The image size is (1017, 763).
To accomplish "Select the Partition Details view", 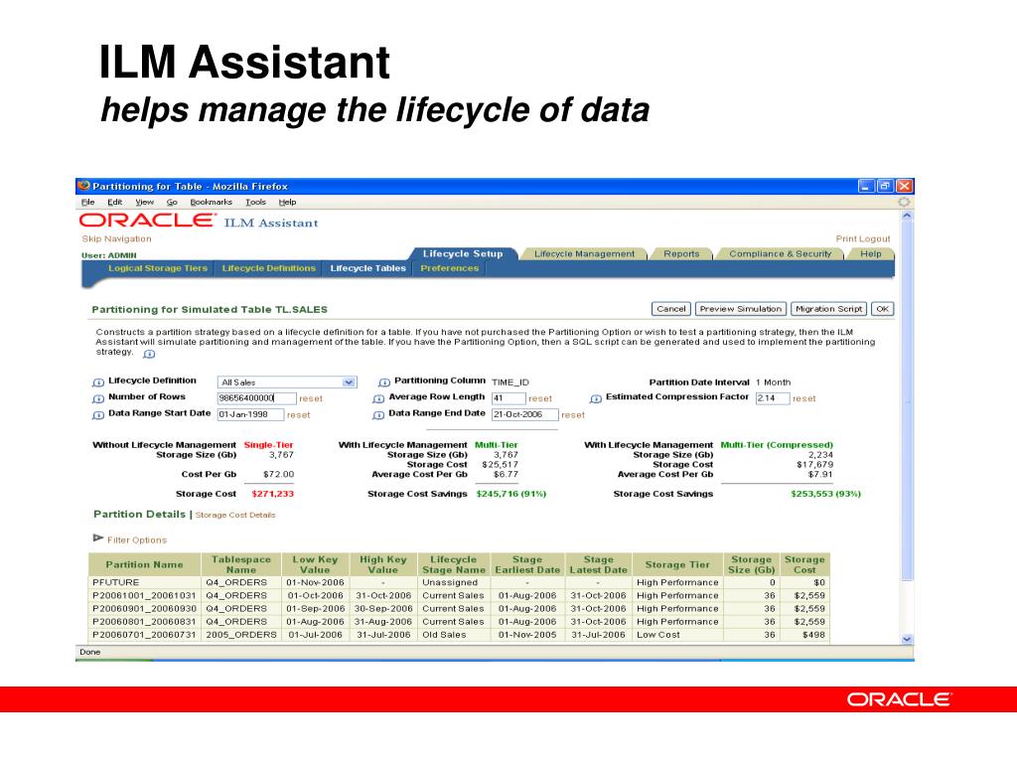I will [x=139, y=514].
